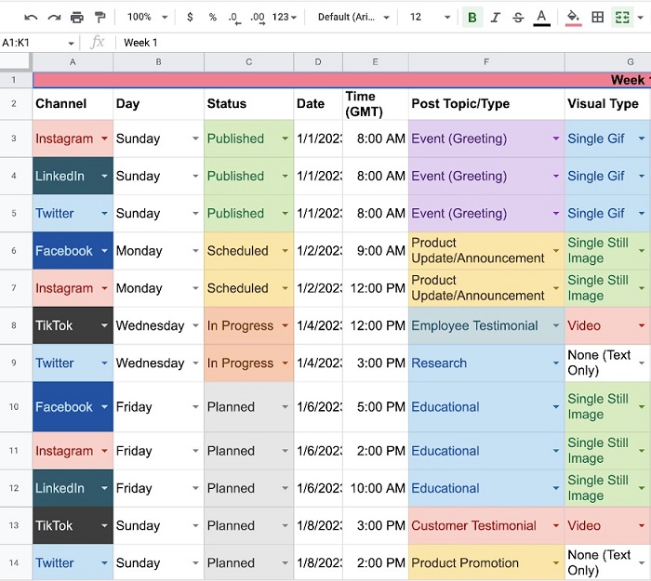Open Video visual type dropdown in row 8

coord(642,325)
